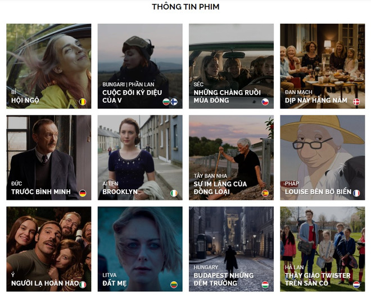Select Budapest Những Đêm Trường thumbnail
371x298 pixels.
231,249
